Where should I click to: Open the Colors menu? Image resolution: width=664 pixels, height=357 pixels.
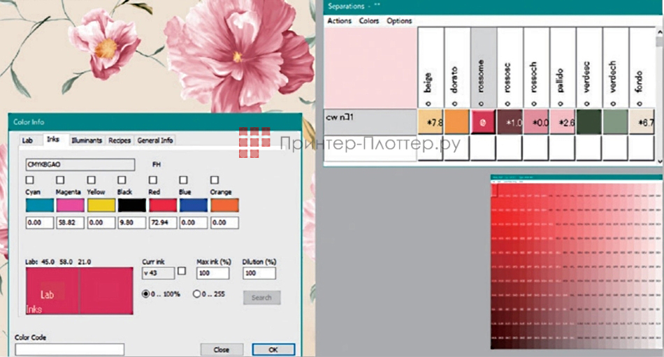pos(369,21)
